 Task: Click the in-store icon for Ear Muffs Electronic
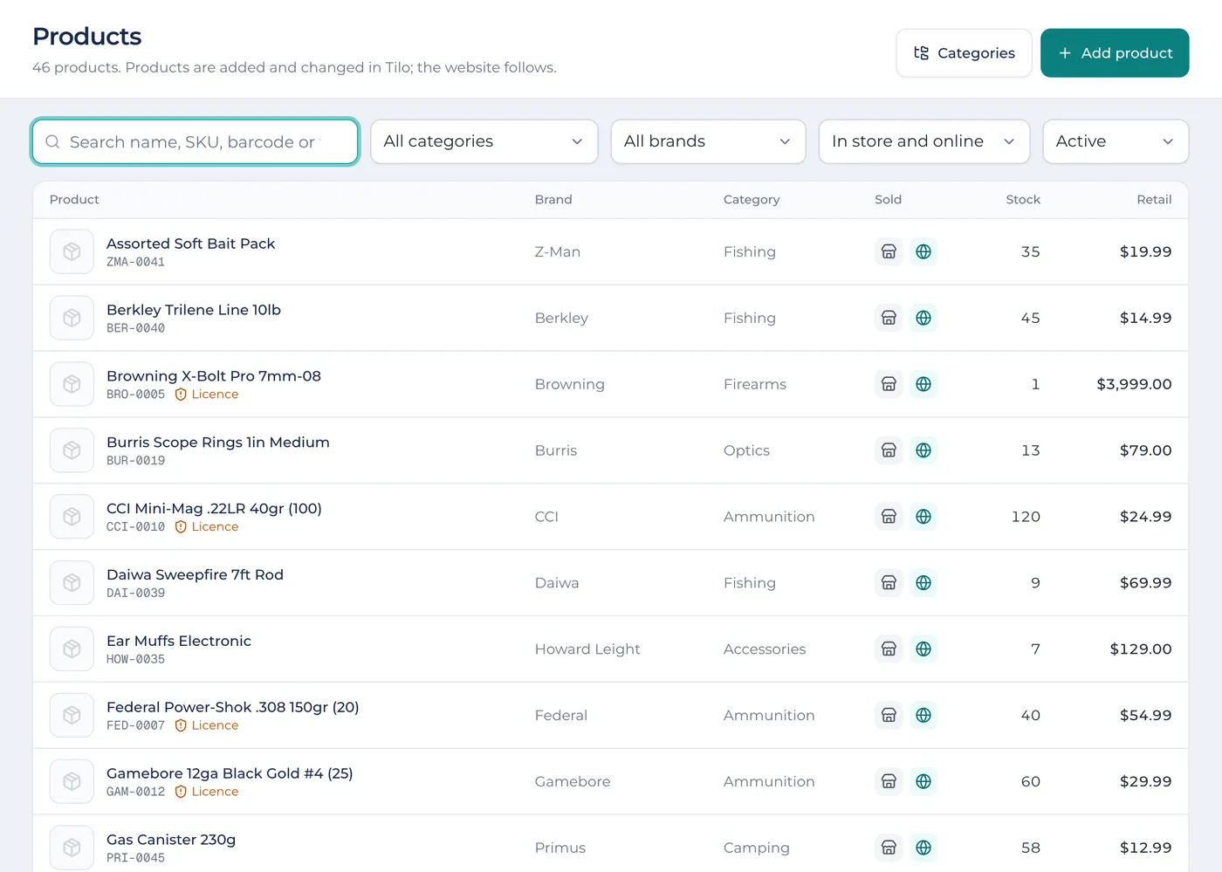point(889,649)
